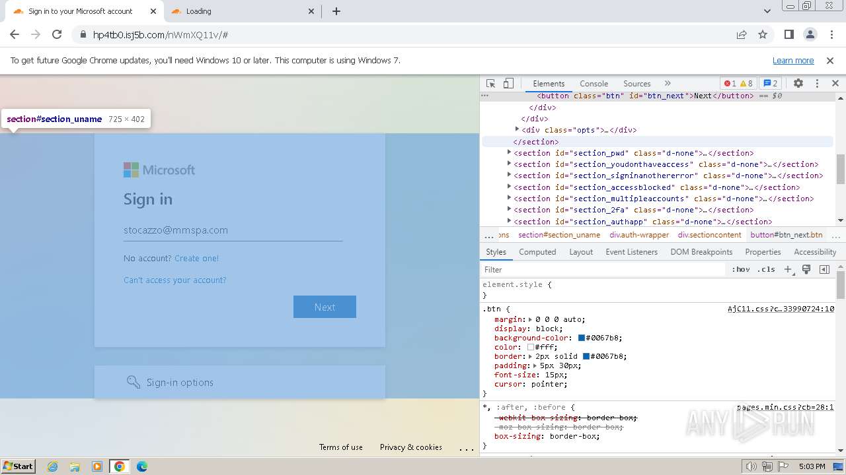Viewport: 846px width, 475px height.
Task: Add new style rule plus icon
Action: (x=788, y=269)
